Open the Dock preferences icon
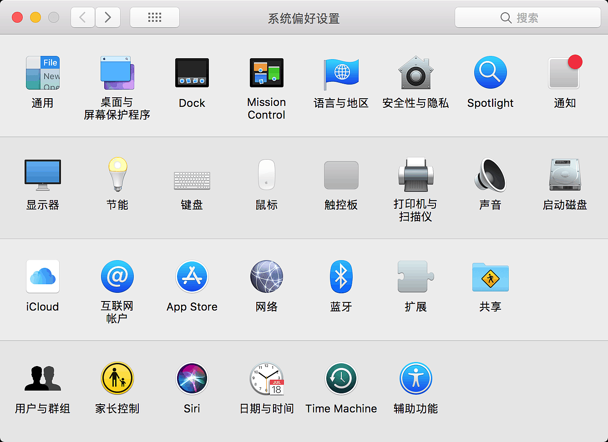The height and width of the screenshot is (442, 608). pyautogui.click(x=192, y=73)
